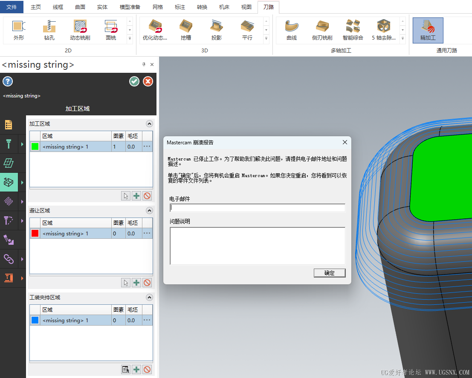Choose the 智能综合 multiaxis icon
The height and width of the screenshot is (378, 472).
tap(353, 30)
